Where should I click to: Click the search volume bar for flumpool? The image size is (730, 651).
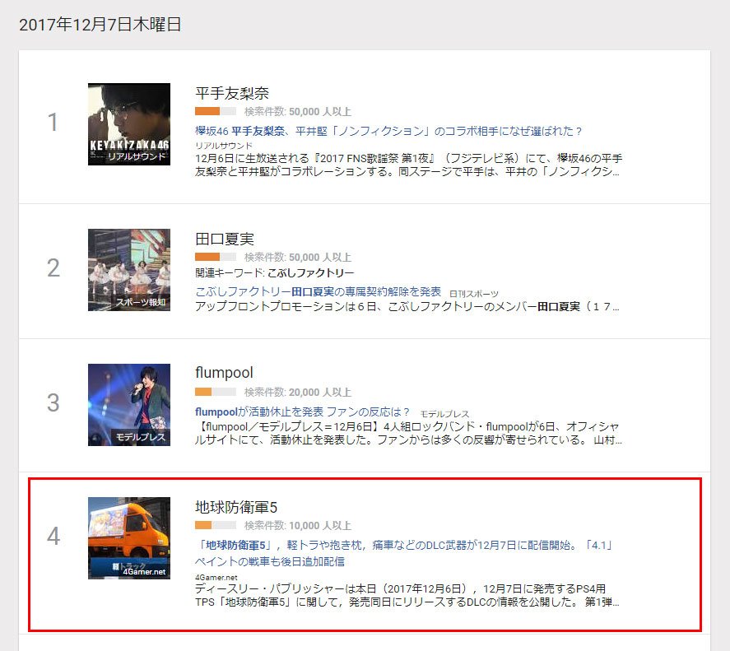(x=216, y=392)
